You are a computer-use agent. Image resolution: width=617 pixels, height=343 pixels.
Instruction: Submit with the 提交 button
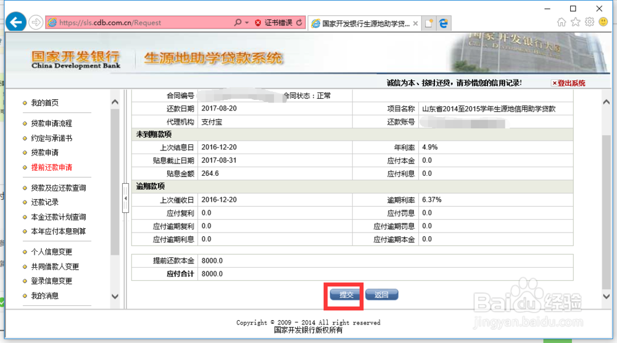pos(344,295)
